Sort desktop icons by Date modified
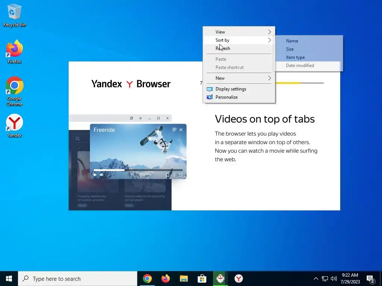The width and height of the screenshot is (382, 286). pos(308,66)
